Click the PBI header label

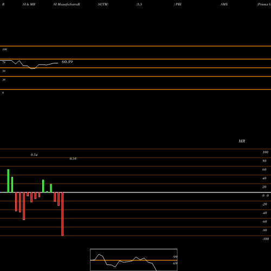178,4
